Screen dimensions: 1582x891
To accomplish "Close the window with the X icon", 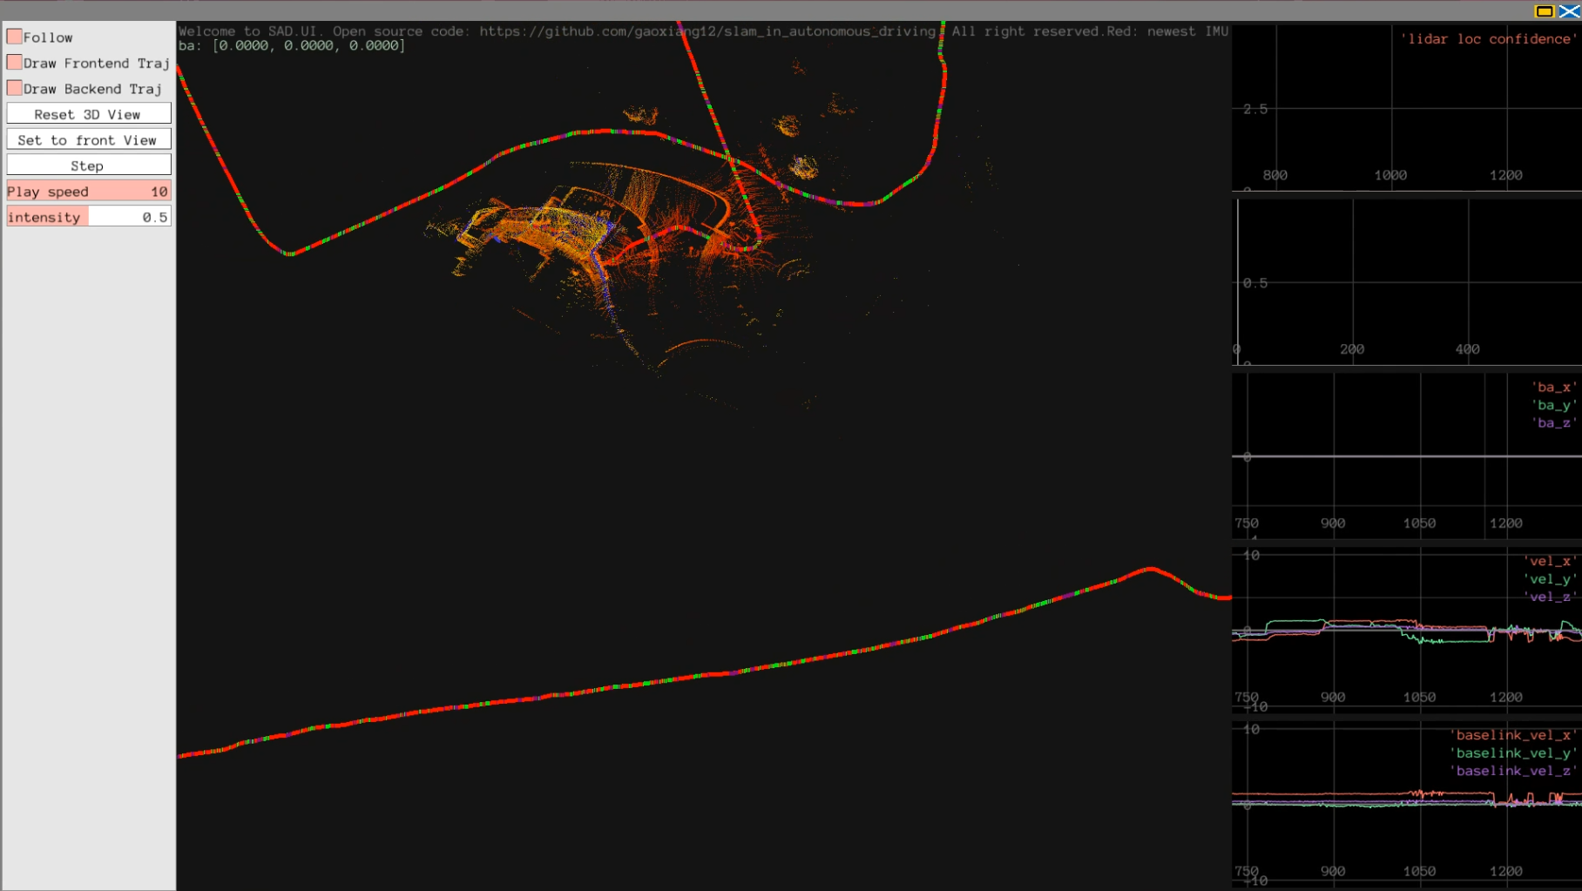I will coord(1568,10).
